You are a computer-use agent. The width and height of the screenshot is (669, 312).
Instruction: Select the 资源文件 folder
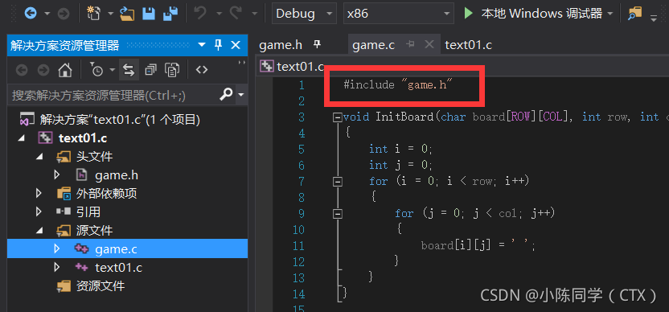101,286
